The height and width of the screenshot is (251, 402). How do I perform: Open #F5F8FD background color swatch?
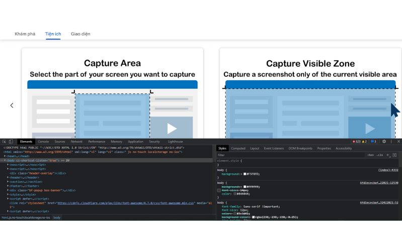245,174
